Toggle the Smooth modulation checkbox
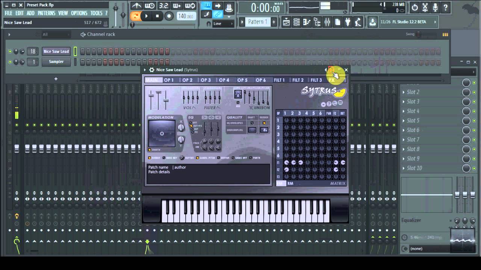 [x=150, y=150]
